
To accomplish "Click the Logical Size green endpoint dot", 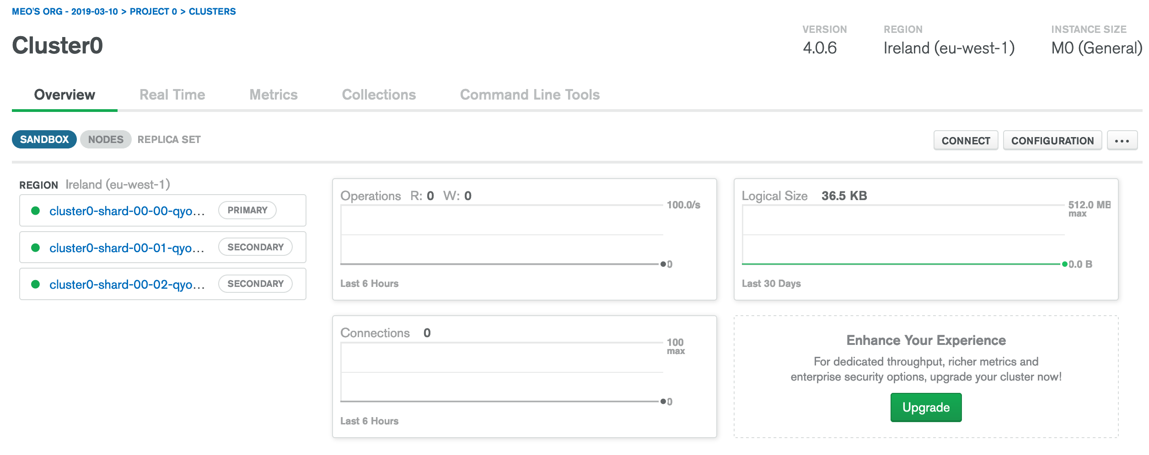I will (x=1065, y=264).
